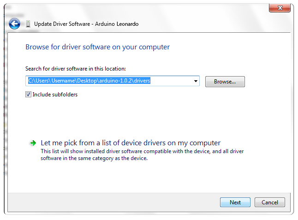The width and height of the screenshot is (298, 220).
Task: Cancel the driver update wizard
Action: (x=270, y=202)
